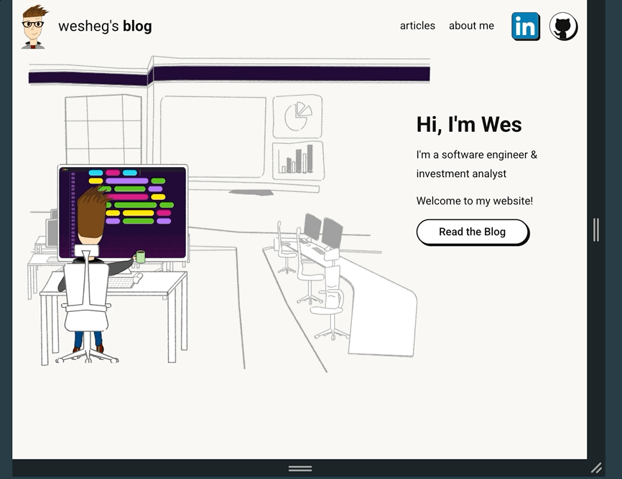
Task: Click the right-edge vertical resize handle
Action: tap(596, 229)
